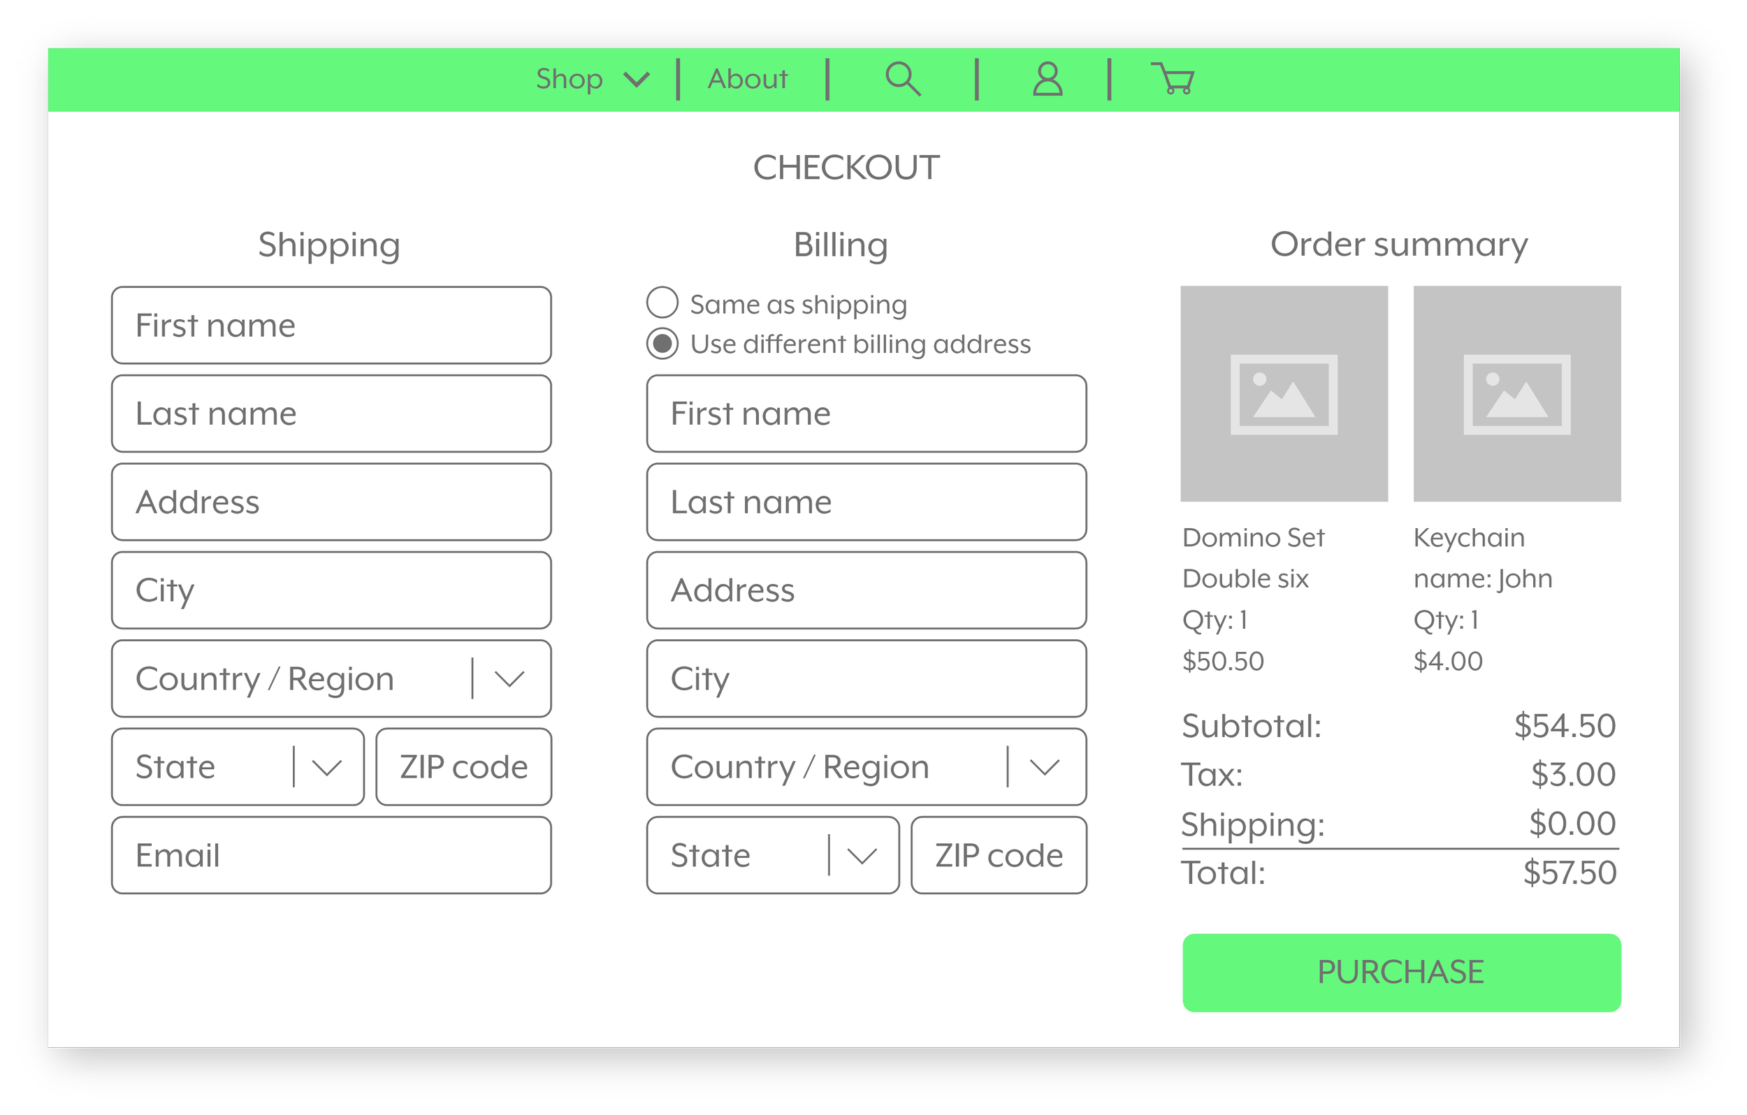Open the search icon in the navigation bar

(x=903, y=79)
